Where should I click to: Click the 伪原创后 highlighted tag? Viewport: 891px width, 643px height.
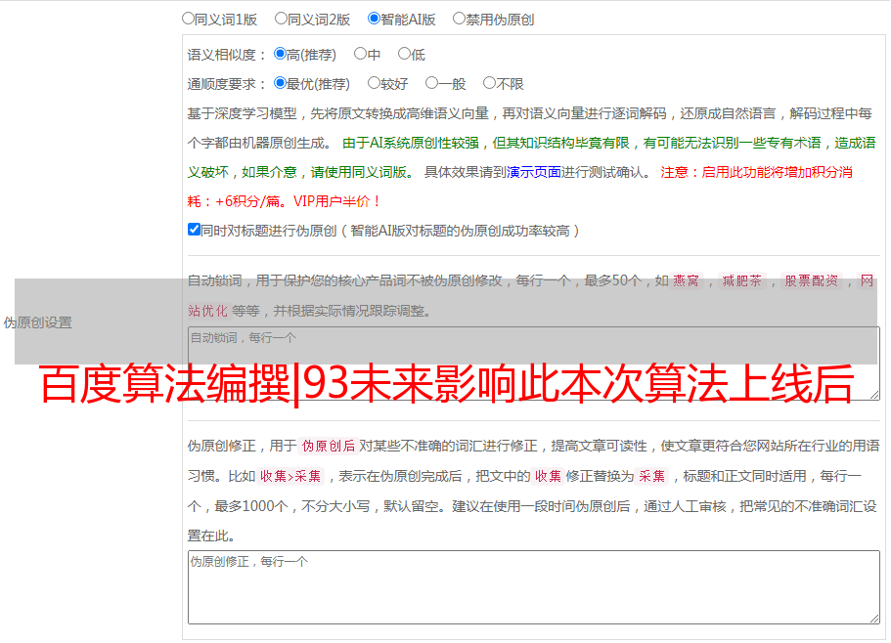[x=329, y=446]
